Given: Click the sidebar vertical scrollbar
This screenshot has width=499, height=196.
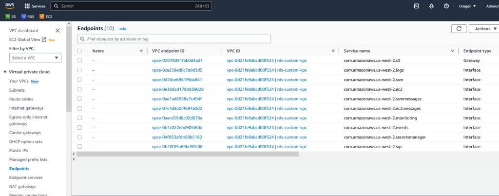Looking at the screenshot, I should click(x=69, y=69).
